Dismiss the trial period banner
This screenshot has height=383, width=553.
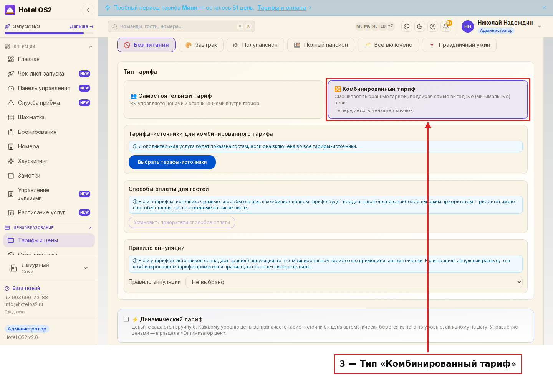tap(544, 8)
